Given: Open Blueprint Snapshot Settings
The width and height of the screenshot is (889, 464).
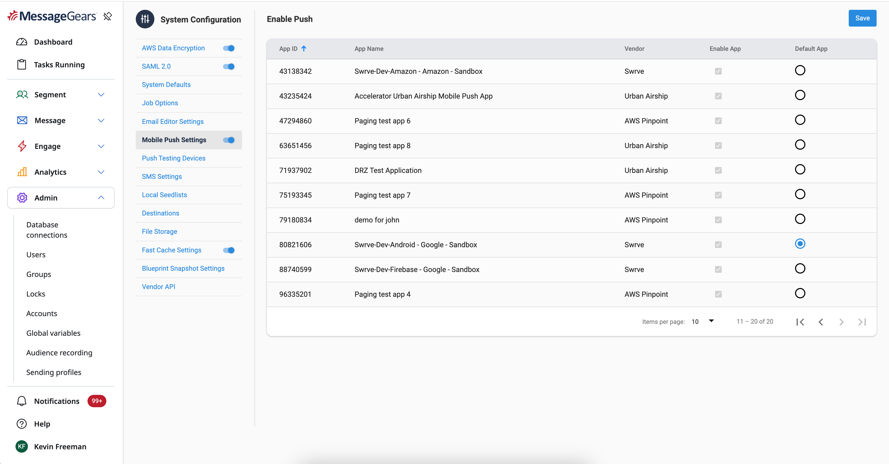Looking at the screenshot, I should click(183, 268).
